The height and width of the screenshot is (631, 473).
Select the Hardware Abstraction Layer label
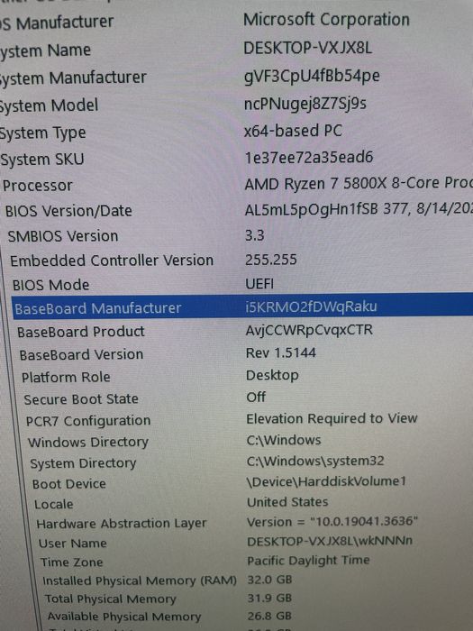point(121,523)
